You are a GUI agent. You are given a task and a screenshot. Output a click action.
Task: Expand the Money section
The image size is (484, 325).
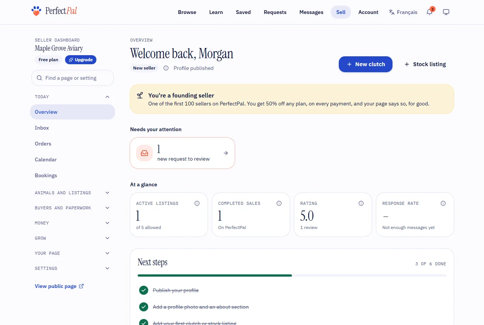[73, 223]
